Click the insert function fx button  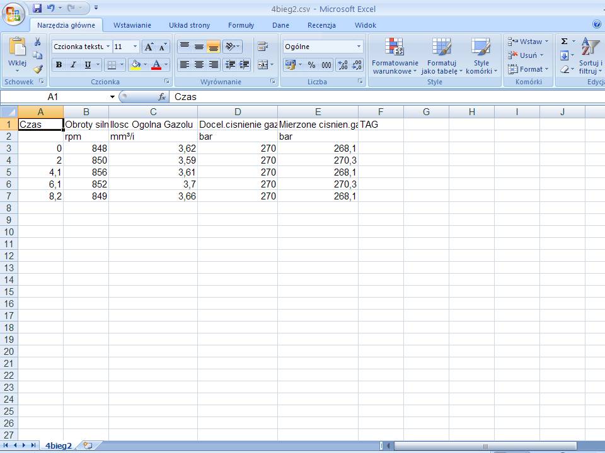pos(162,97)
